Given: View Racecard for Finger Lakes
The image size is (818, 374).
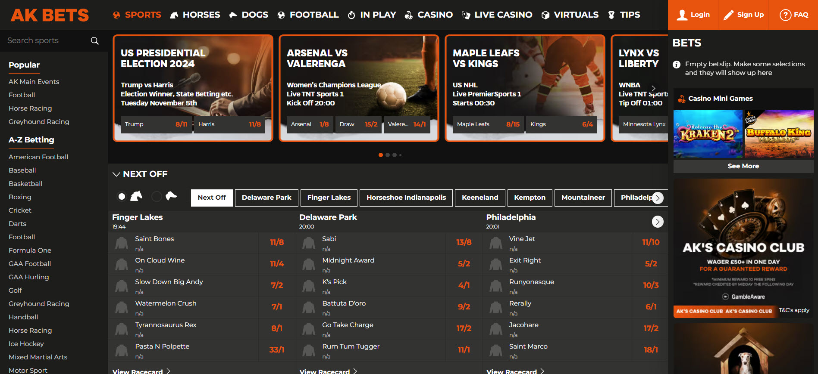Looking at the screenshot, I should point(141,371).
